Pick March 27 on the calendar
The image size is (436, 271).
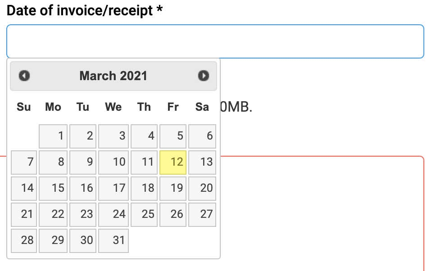tap(202, 214)
